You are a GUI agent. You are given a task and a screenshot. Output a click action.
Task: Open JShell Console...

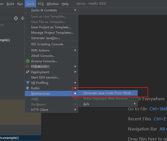pyautogui.click(x=52, y=56)
